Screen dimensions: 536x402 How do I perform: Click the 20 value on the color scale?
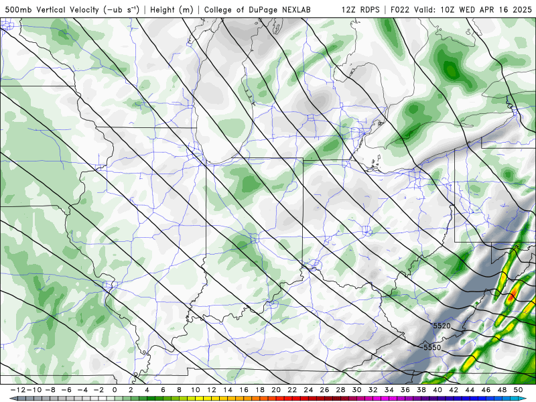coord(276,390)
